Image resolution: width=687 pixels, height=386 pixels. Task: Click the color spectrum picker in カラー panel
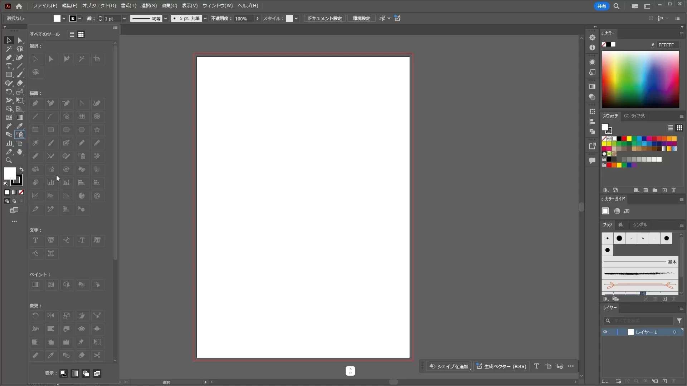tap(640, 79)
